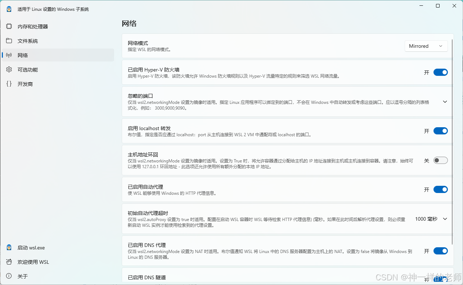Click the WSL penguin icon in title bar
The image size is (463, 285).
[9, 9]
